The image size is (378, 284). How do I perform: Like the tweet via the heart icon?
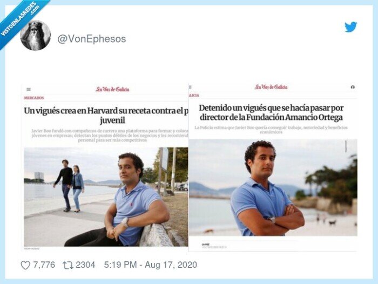(x=25, y=265)
